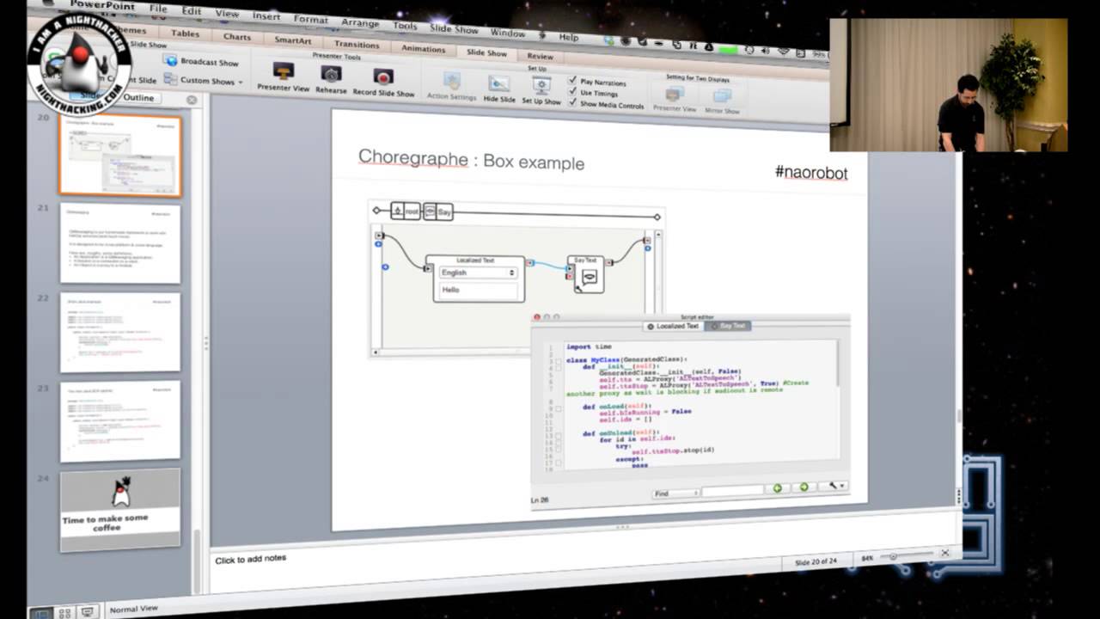This screenshot has width=1100, height=619.
Task: Open the Window menu
Action: [x=508, y=33]
